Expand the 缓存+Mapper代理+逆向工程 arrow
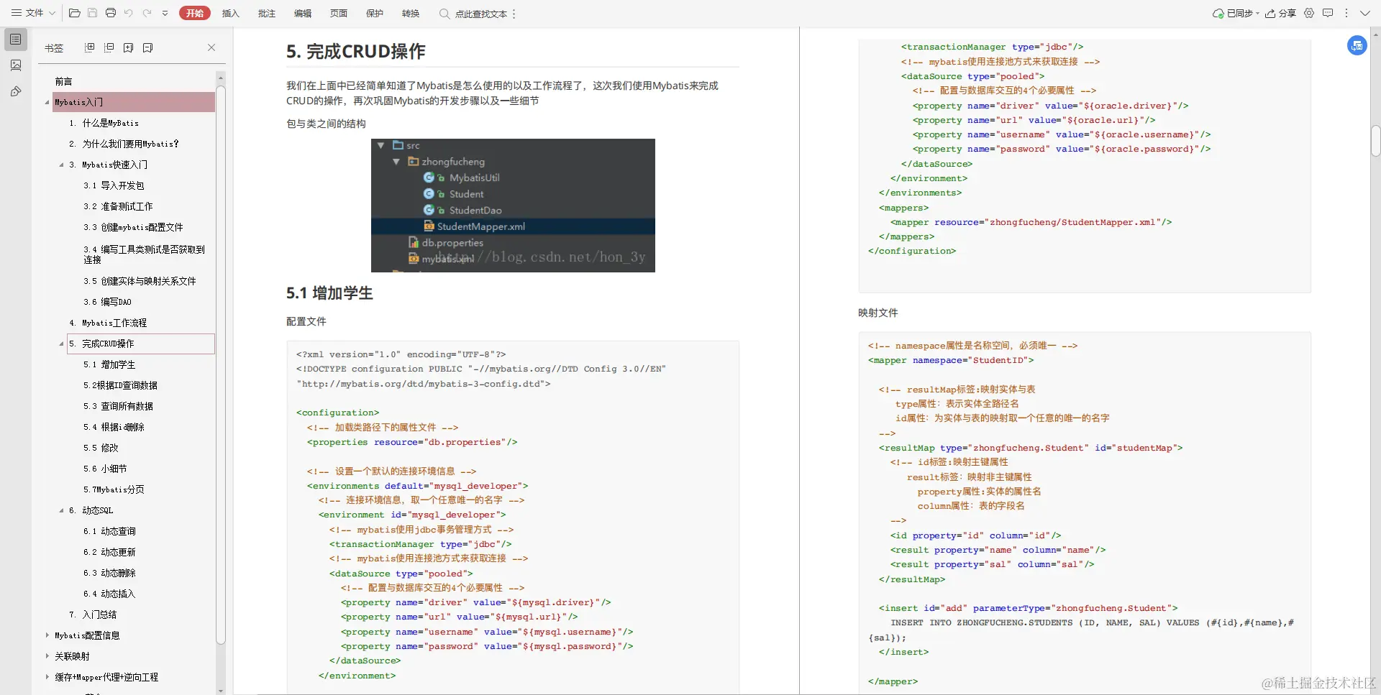The height and width of the screenshot is (695, 1381). click(47, 677)
